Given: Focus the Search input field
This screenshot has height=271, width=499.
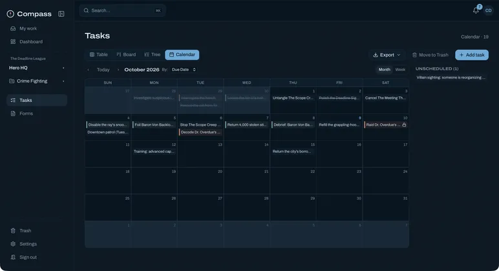Looking at the screenshot, I should [122, 10].
